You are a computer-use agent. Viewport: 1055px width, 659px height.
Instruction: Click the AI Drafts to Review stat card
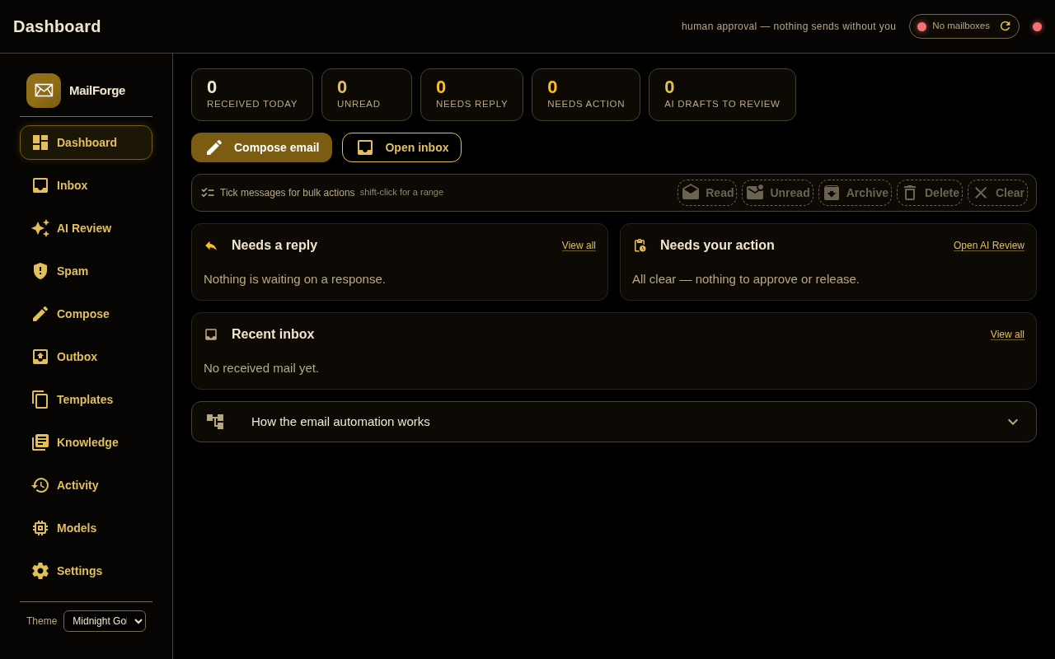pos(722,95)
